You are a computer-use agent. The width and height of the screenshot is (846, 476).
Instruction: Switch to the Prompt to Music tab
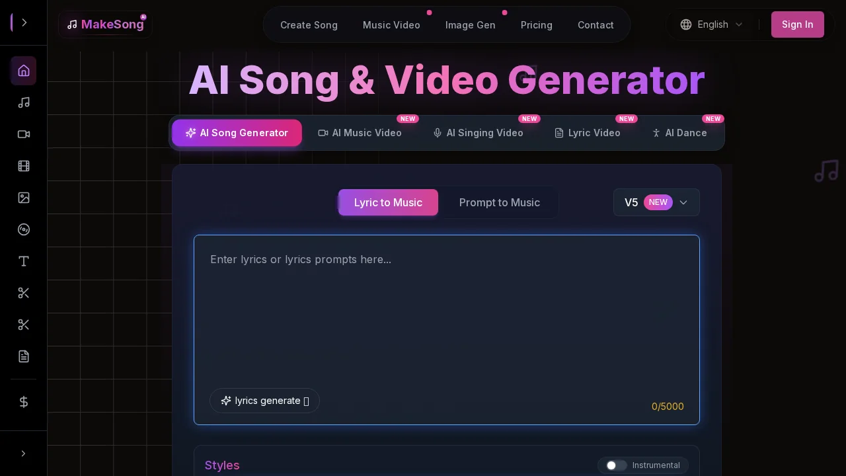pos(499,202)
